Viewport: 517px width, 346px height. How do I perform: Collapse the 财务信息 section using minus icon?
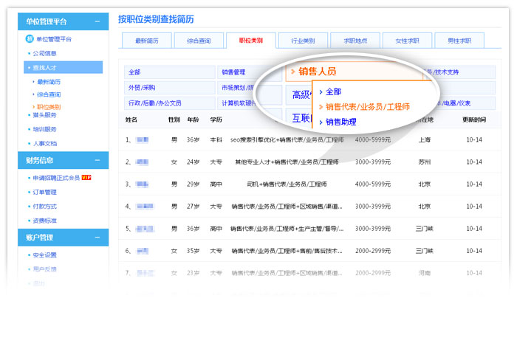(98, 159)
